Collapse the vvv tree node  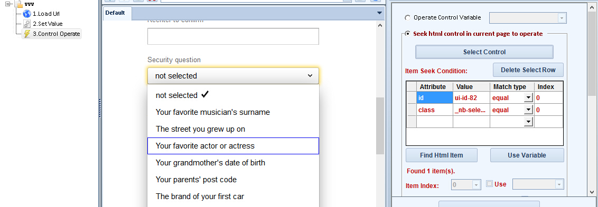click(x=7, y=4)
